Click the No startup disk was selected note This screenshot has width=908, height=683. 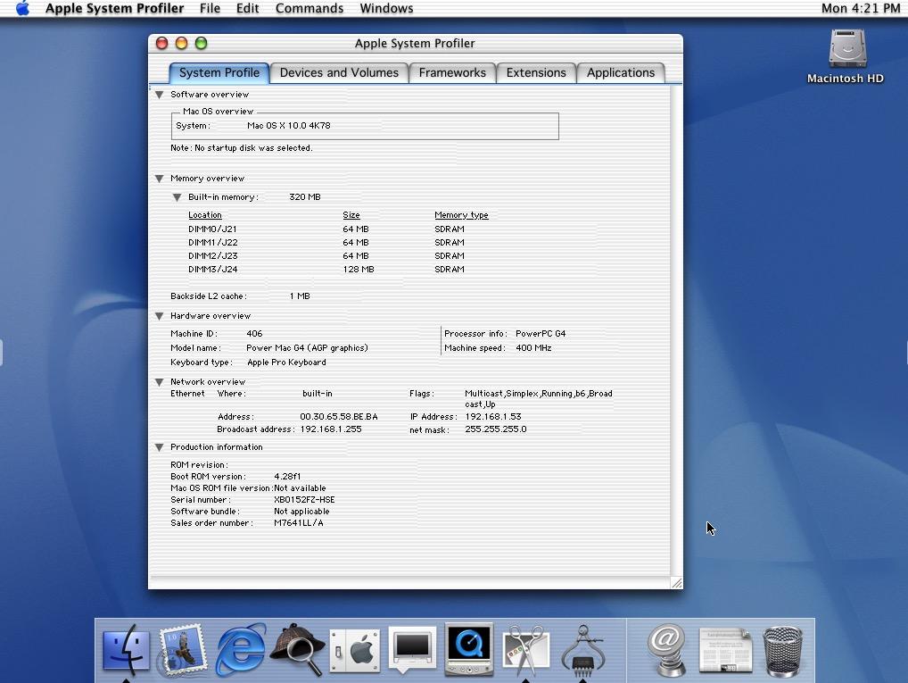(x=242, y=148)
